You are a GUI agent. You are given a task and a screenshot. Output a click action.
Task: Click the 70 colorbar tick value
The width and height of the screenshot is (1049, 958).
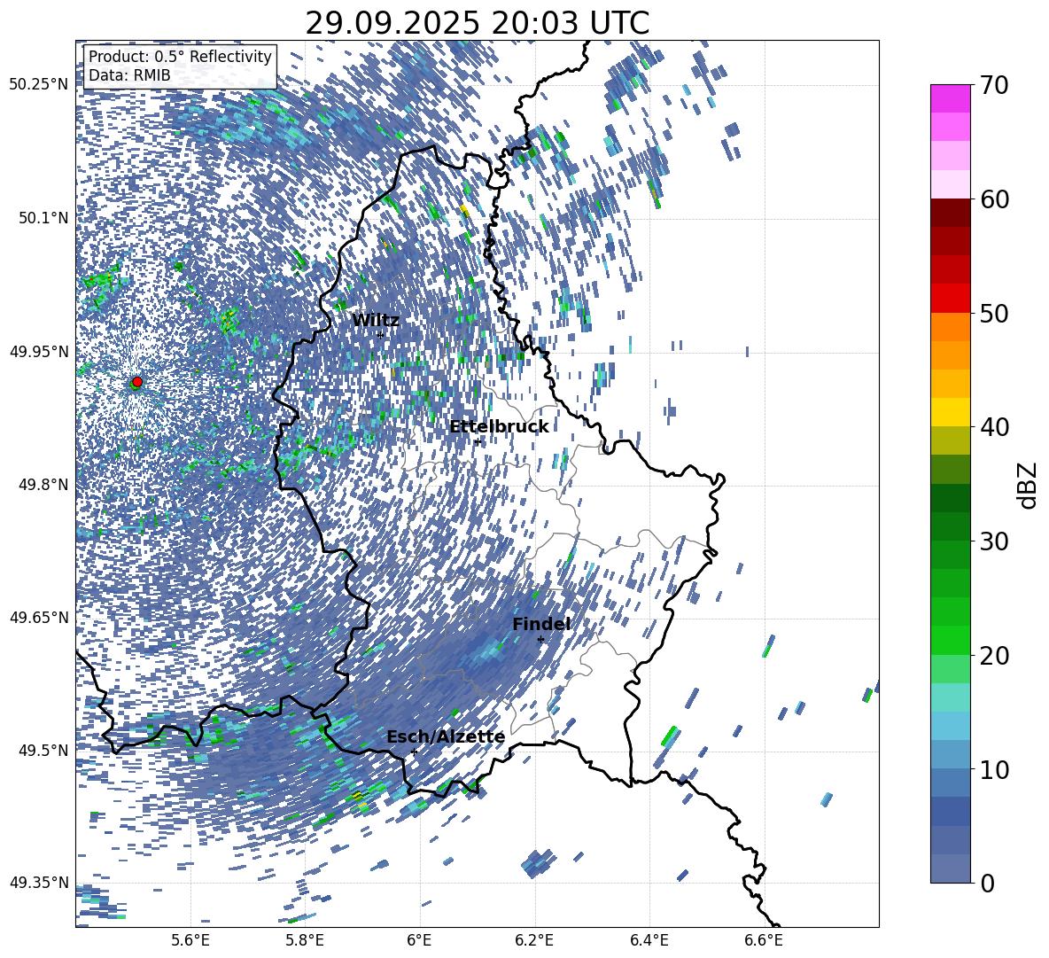point(993,85)
